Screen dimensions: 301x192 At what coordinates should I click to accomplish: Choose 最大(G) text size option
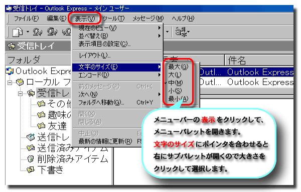(178, 66)
